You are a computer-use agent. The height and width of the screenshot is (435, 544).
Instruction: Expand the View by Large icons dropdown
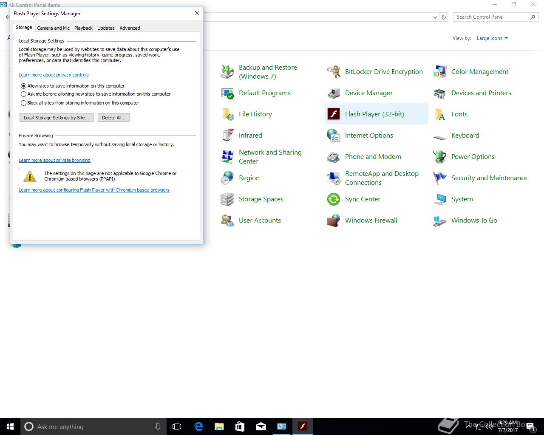pos(492,38)
